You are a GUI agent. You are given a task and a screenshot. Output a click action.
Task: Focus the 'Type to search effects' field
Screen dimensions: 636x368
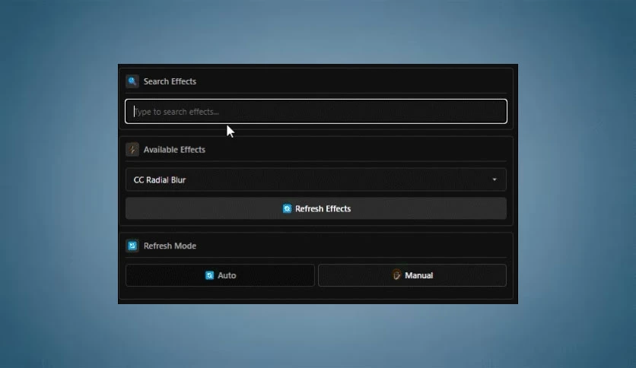click(316, 112)
